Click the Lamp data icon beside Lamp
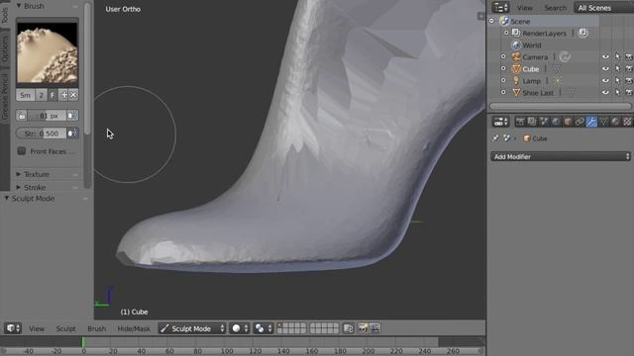Screen dimensions: 634x356 pos(558,81)
